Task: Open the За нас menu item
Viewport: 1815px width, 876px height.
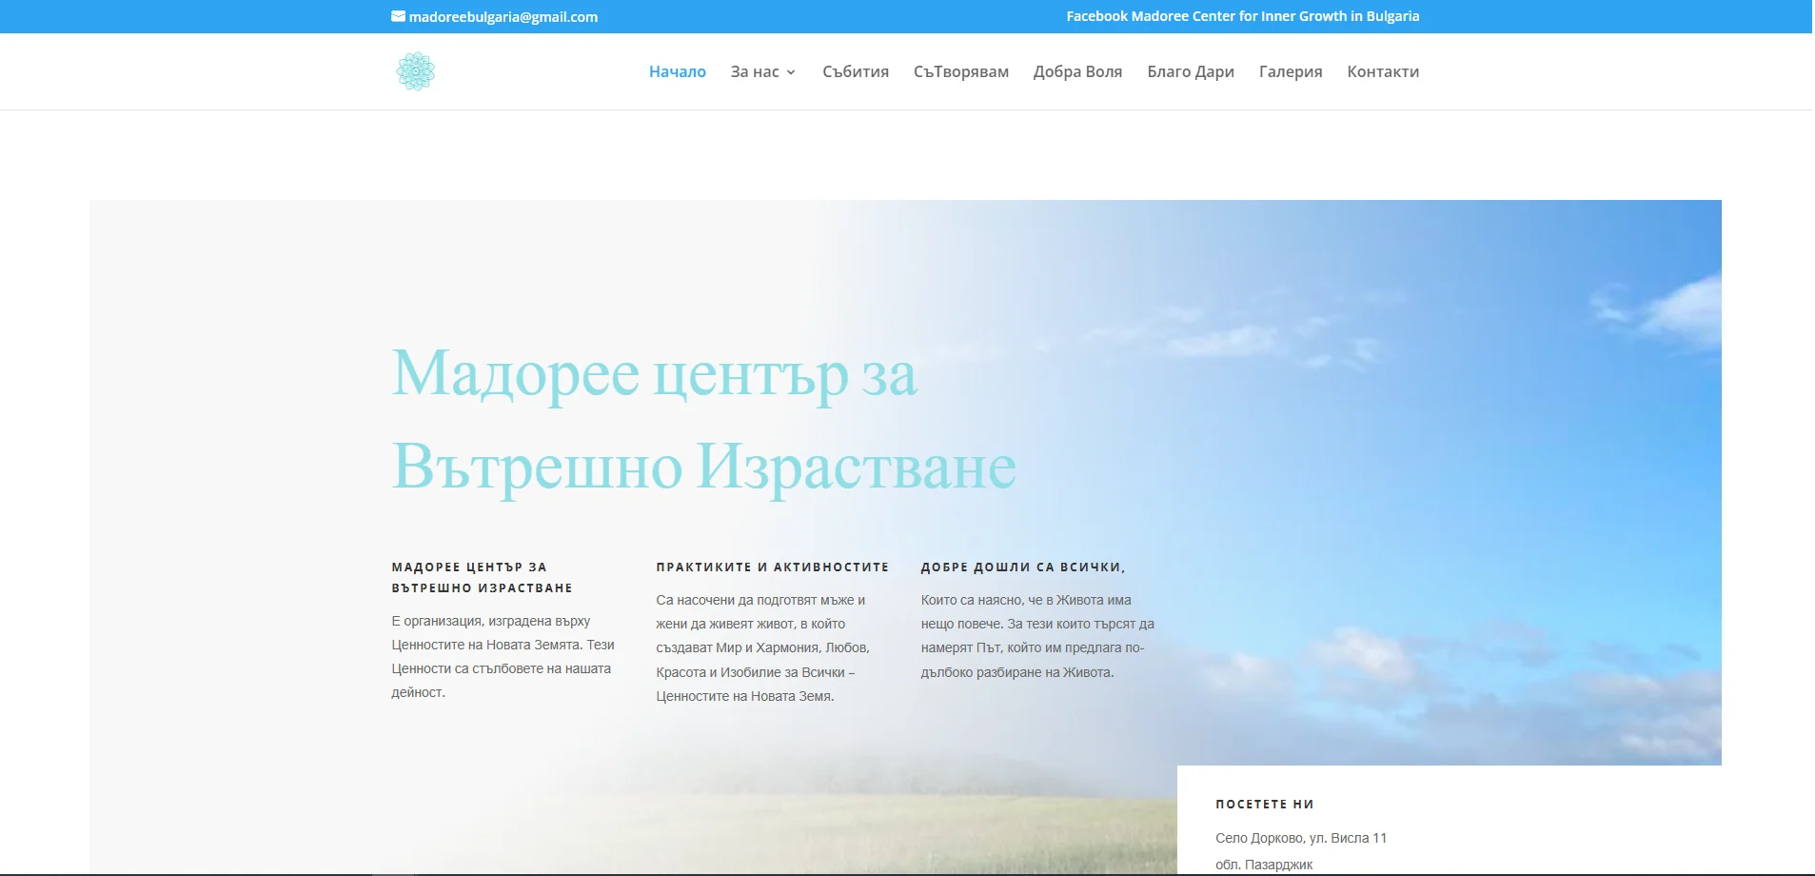Action: (x=755, y=71)
